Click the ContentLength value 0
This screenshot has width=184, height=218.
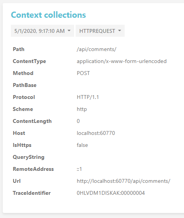[78, 121]
